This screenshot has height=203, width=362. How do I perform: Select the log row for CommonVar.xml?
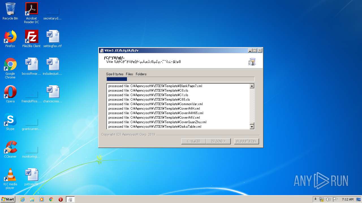click(x=178, y=104)
